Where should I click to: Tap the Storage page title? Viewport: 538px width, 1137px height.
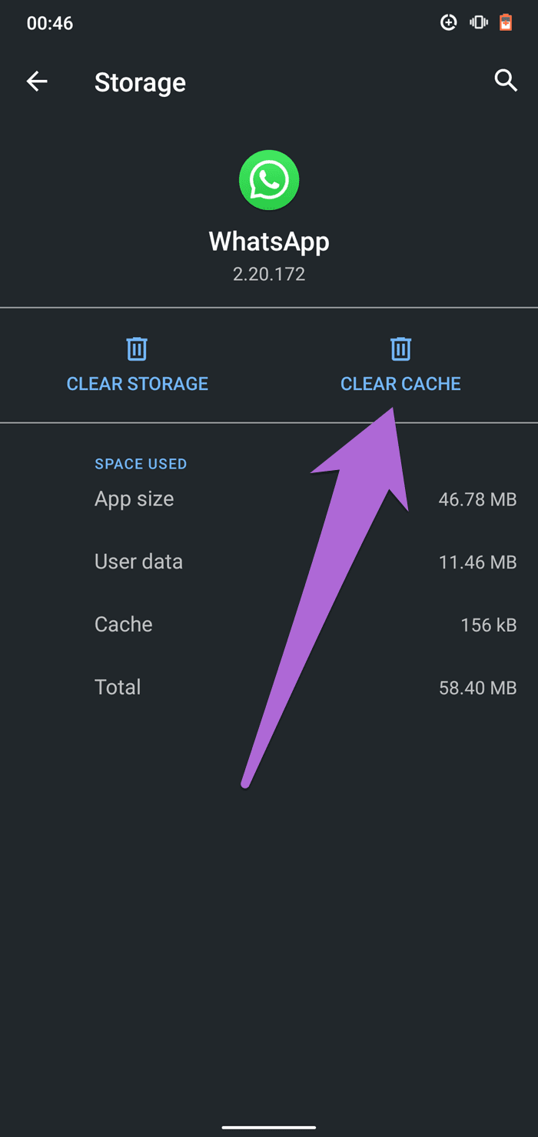[140, 82]
